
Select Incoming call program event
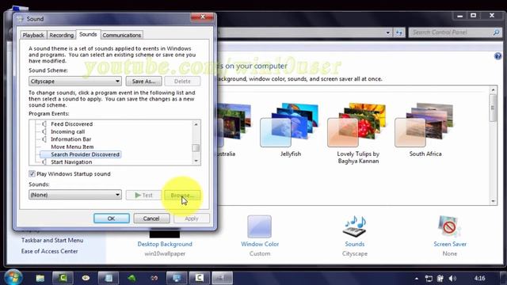[67, 131]
